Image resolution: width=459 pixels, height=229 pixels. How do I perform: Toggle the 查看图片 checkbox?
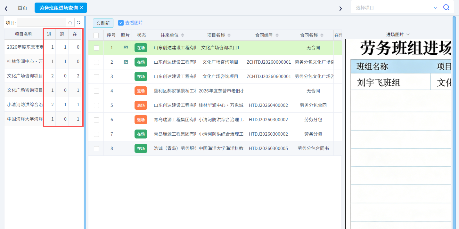pos(121,23)
